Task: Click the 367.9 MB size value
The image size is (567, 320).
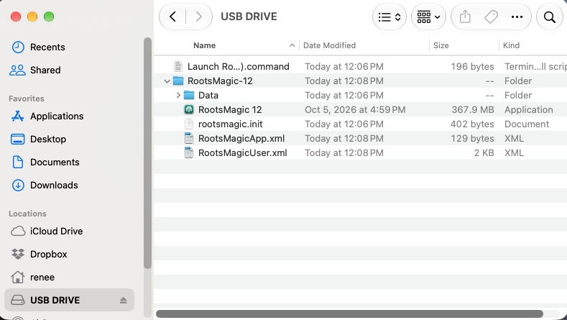Action: click(x=473, y=110)
